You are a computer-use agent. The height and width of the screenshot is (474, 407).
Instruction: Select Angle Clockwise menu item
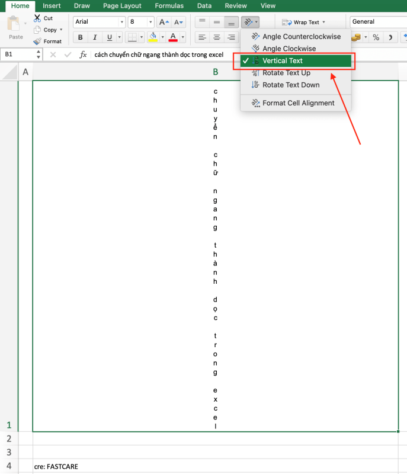tap(296, 49)
